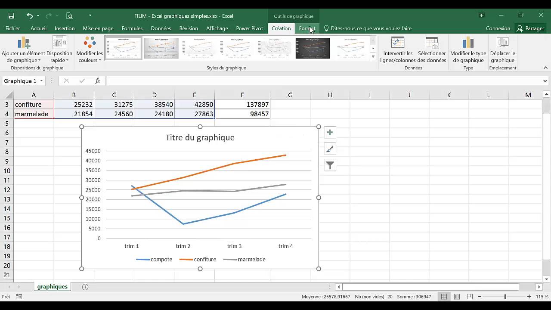Screen dimensions: 551x310
Task: Click the macro recording status bar icon
Action: pyautogui.click(x=19, y=297)
